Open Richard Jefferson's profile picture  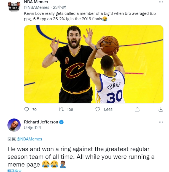pyautogui.click(x=14, y=125)
